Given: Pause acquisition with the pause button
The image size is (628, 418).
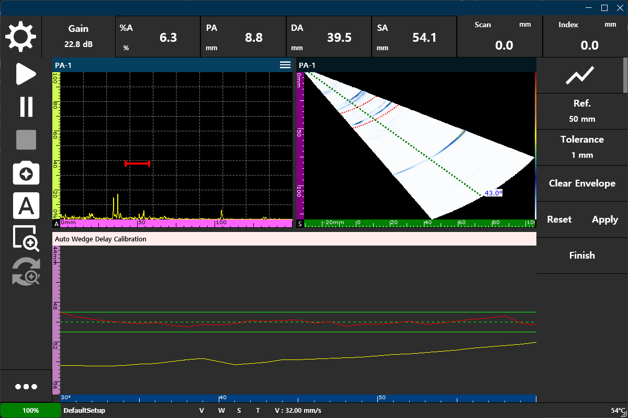Looking at the screenshot, I should pos(26,107).
